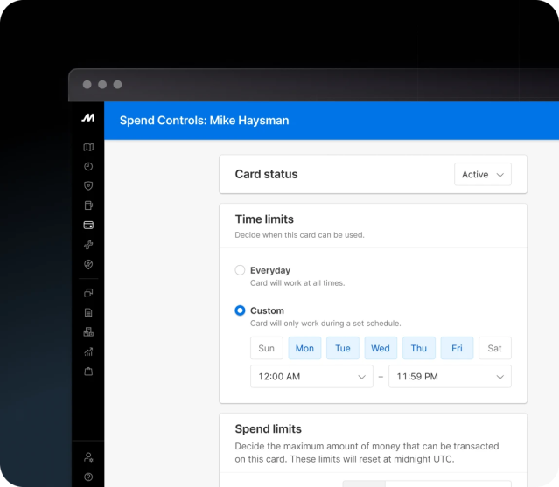Click the Time limits heading
Image resolution: width=559 pixels, height=487 pixels.
[x=264, y=219]
